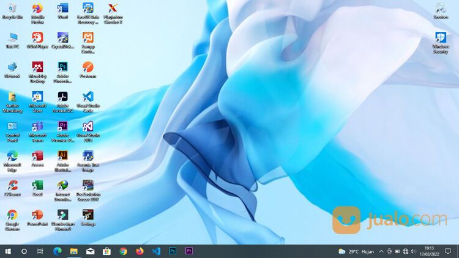Open the Windows Start menu
Screen dimensions: 459x258
point(8,251)
